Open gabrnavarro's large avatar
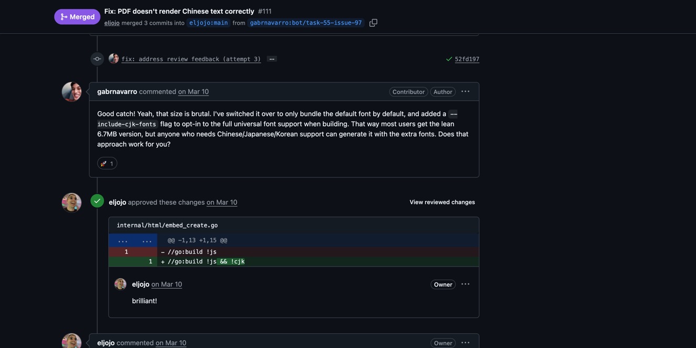696x348 pixels. point(71,92)
